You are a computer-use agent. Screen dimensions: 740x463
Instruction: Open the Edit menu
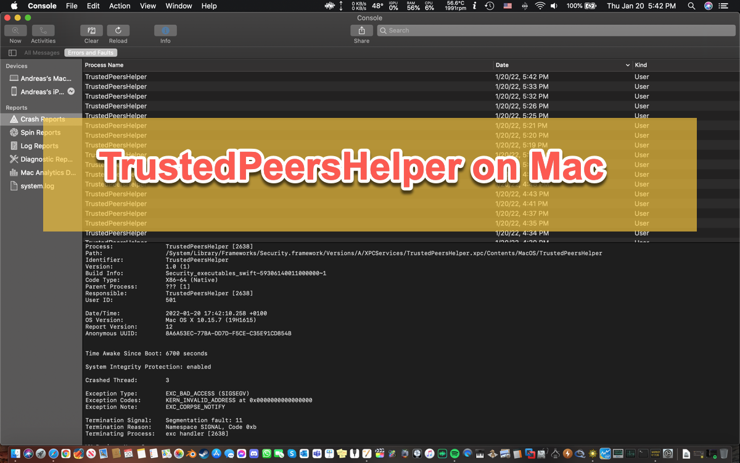[x=93, y=6]
